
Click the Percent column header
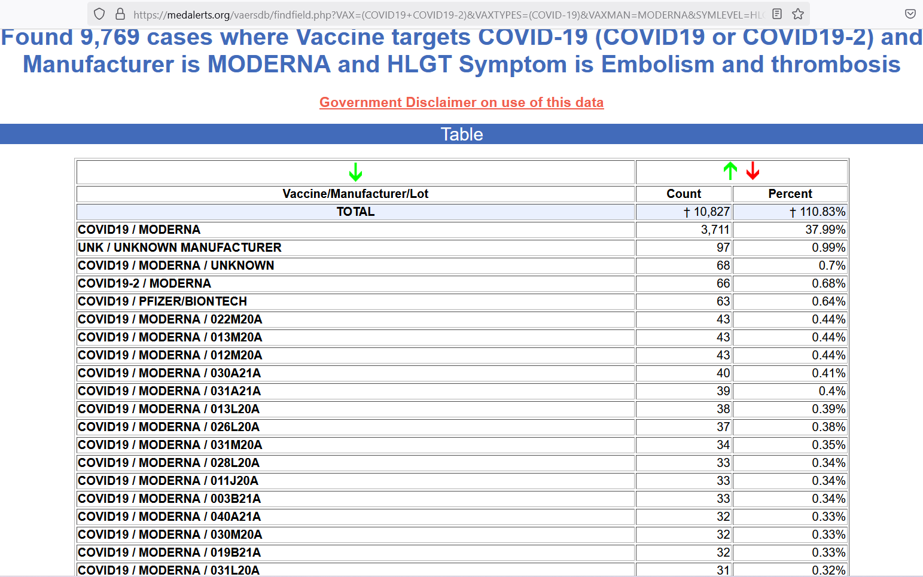click(x=790, y=194)
